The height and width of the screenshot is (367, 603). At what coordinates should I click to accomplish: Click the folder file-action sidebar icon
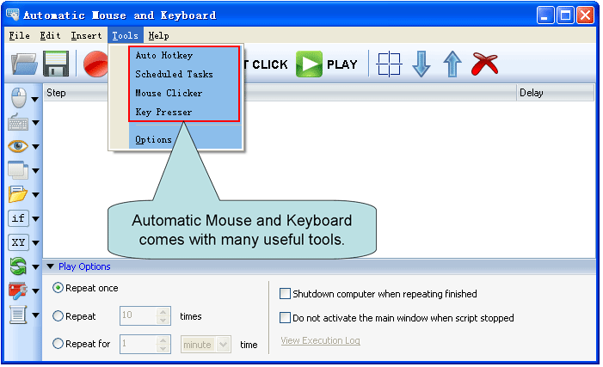(18, 194)
